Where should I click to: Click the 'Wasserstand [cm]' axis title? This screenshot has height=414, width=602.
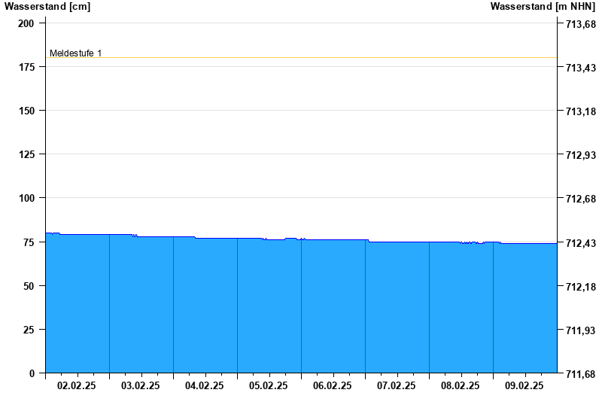(47, 7)
